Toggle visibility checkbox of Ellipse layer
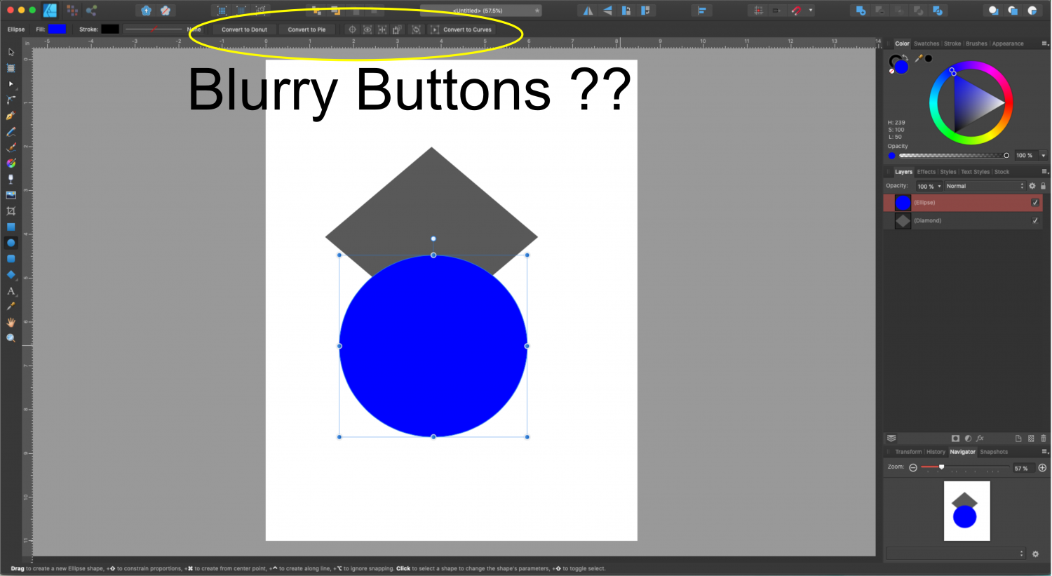The height and width of the screenshot is (576, 1052). tap(1034, 203)
